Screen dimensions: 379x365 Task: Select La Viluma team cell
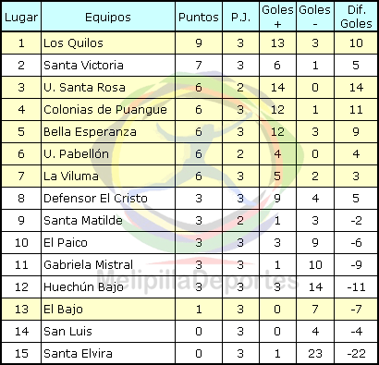tap(108, 176)
